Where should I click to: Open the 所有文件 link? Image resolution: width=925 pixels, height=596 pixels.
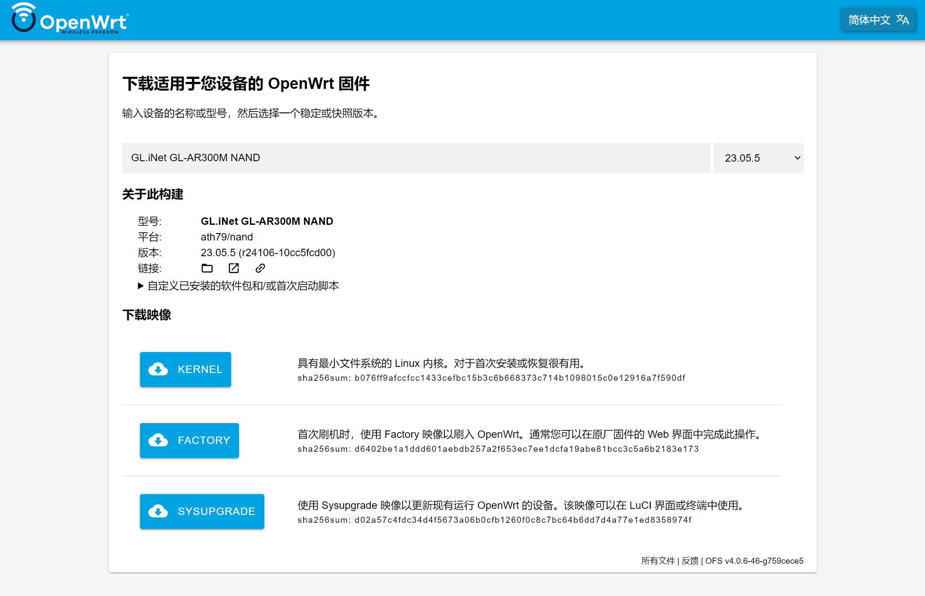[658, 561]
